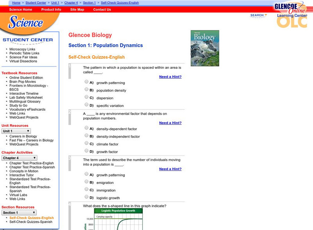
Task: Choose answer D specific variation
Action: click(86, 104)
